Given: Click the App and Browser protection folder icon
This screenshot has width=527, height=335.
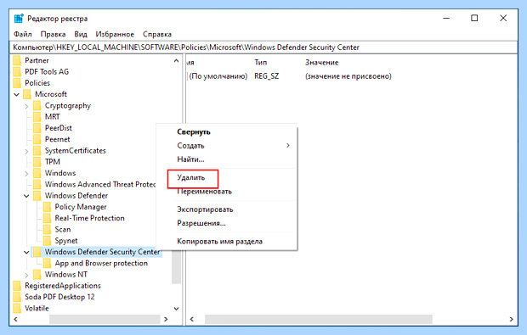Looking at the screenshot, I should [47, 263].
